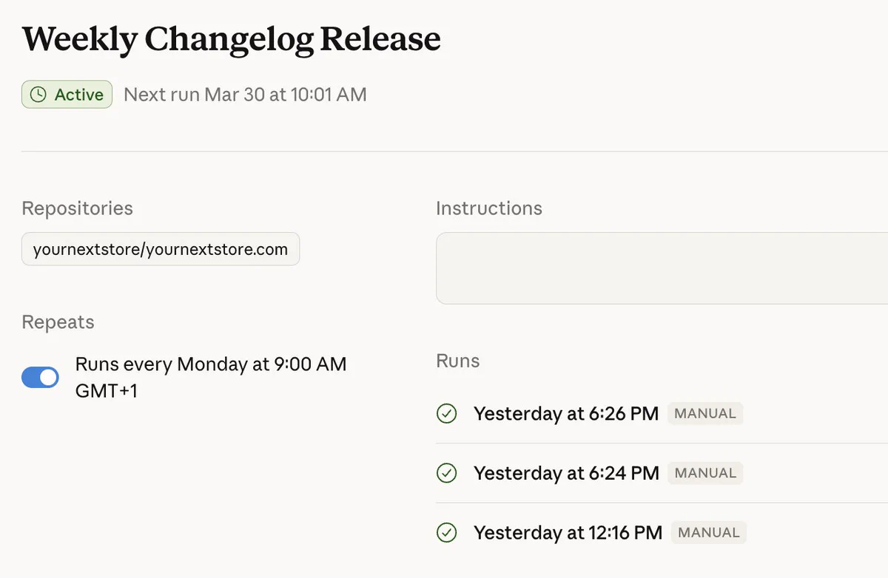Click success checkmark for 6:26 PM run
The image size is (888, 578).
(446, 413)
